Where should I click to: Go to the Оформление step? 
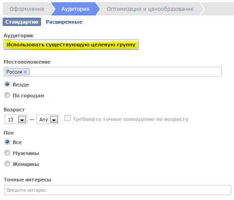27,9
